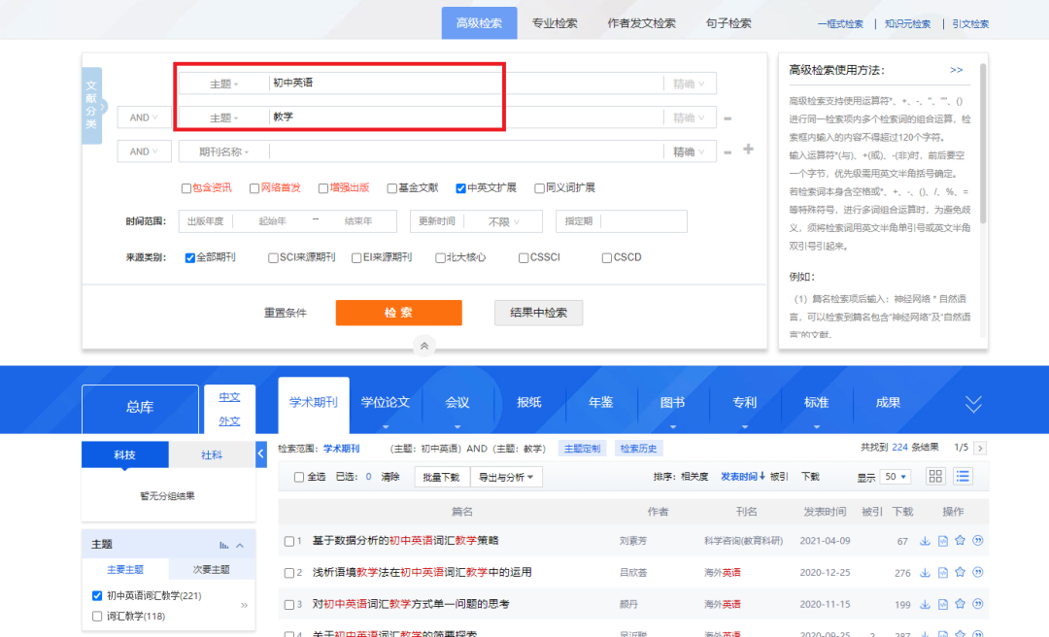
Task: Download the article dated 2020-12-25
Action: 925,572
